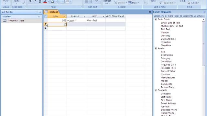Switch to the student document tab
Image resolution: width=207 pixels, height=116 pixels.
pyautogui.click(x=52, y=12)
